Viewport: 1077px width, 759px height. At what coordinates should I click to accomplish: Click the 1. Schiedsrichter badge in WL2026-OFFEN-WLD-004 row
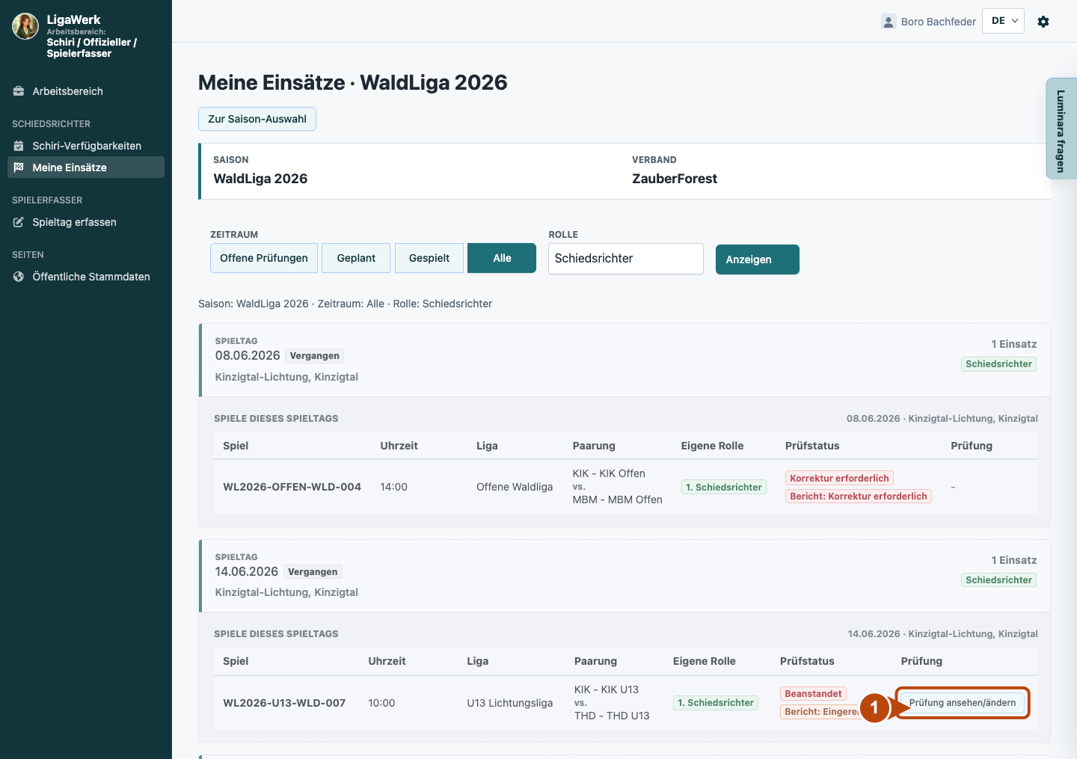[724, 487]
